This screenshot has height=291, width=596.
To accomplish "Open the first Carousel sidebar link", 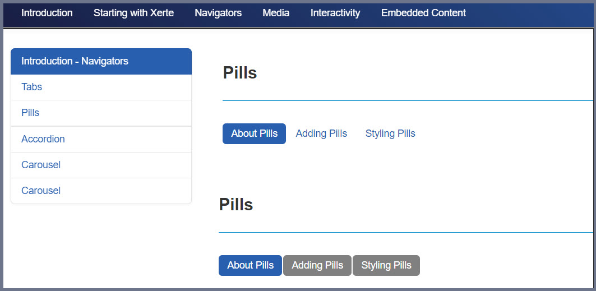I will pyautogui.click(x=41, y=165).
